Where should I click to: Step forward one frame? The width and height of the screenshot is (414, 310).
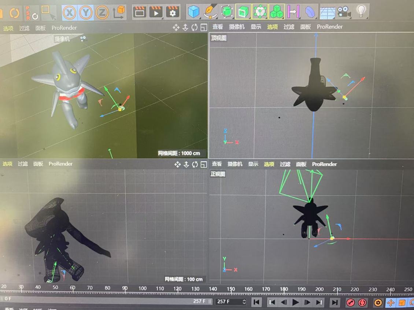click(x=307, y=302)
